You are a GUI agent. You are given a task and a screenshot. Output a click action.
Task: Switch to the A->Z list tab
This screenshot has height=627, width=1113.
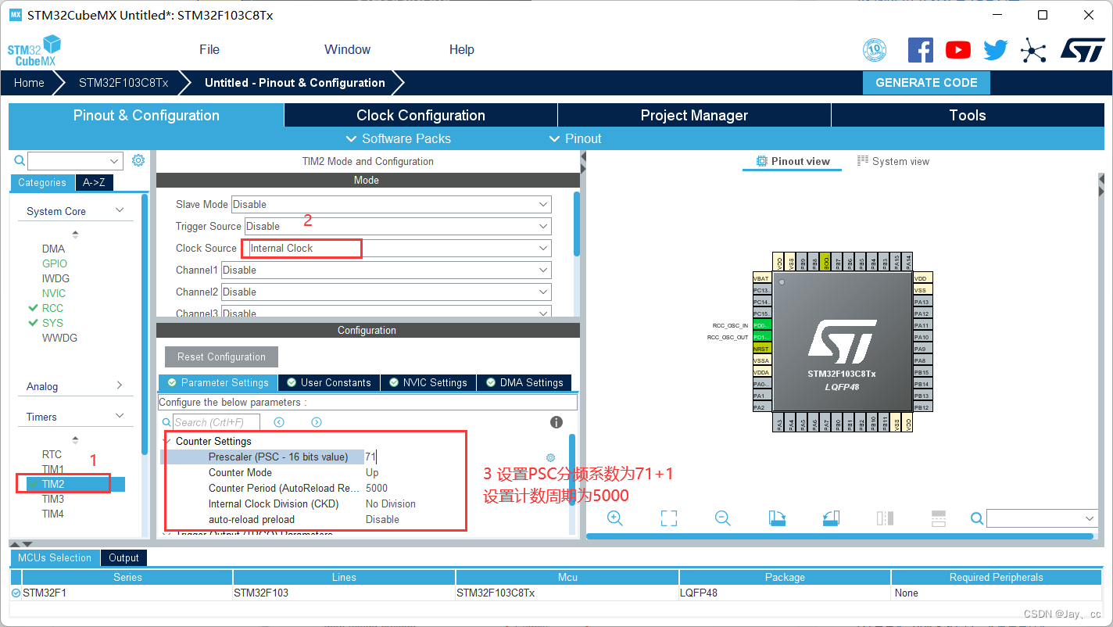95,182
